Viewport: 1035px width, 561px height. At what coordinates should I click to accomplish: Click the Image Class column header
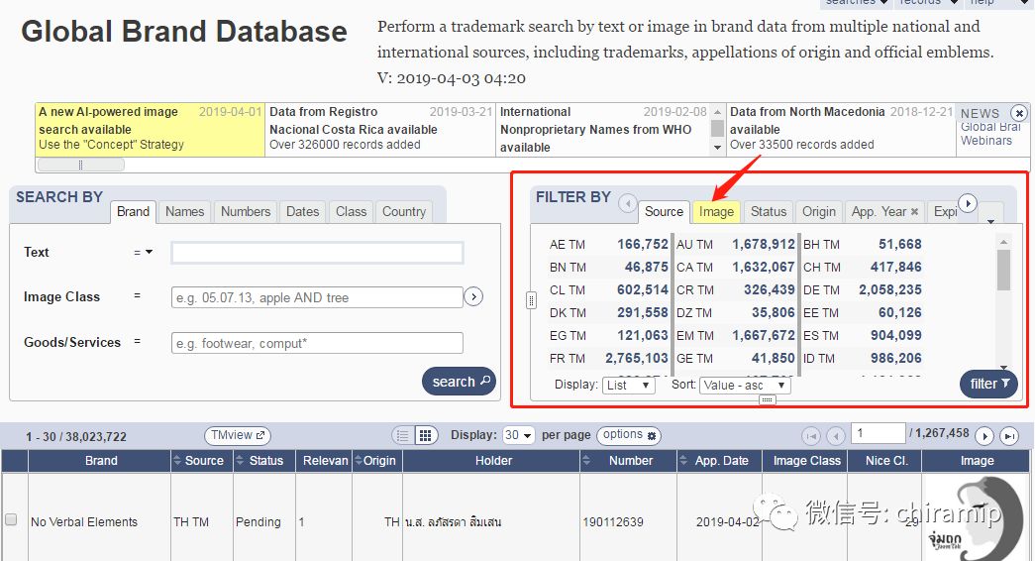(x=806, y=461)
